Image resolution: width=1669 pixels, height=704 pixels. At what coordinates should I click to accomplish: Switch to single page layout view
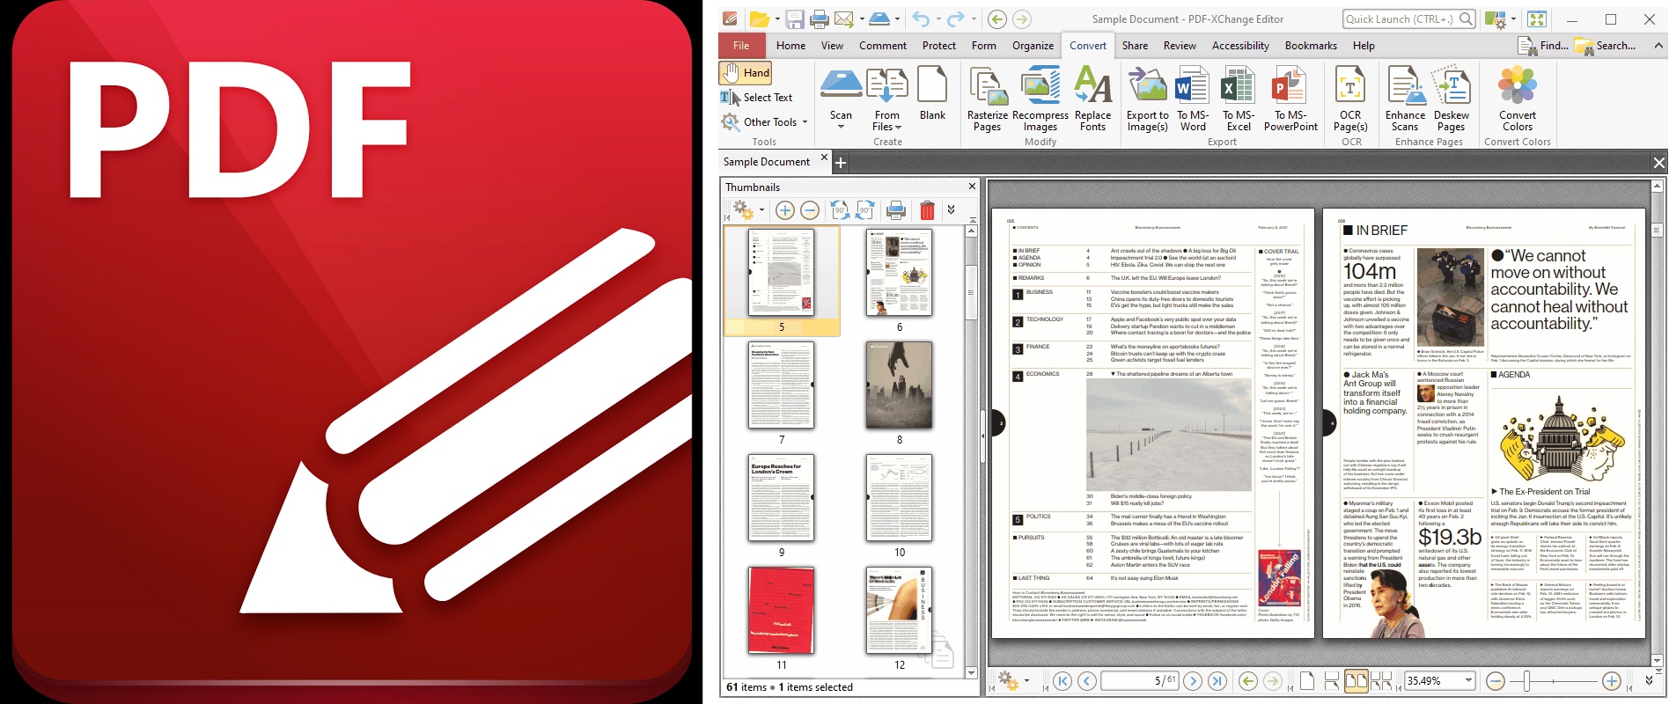(x=1307, y=681)
